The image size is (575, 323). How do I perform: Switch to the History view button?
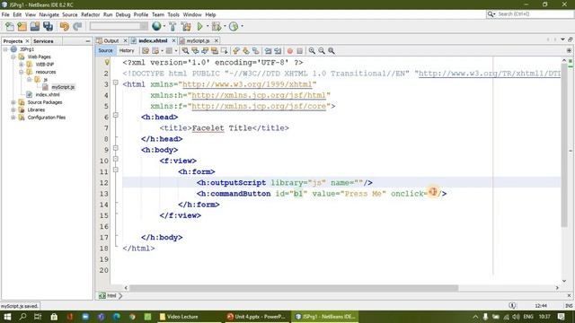tap(127, 50)
